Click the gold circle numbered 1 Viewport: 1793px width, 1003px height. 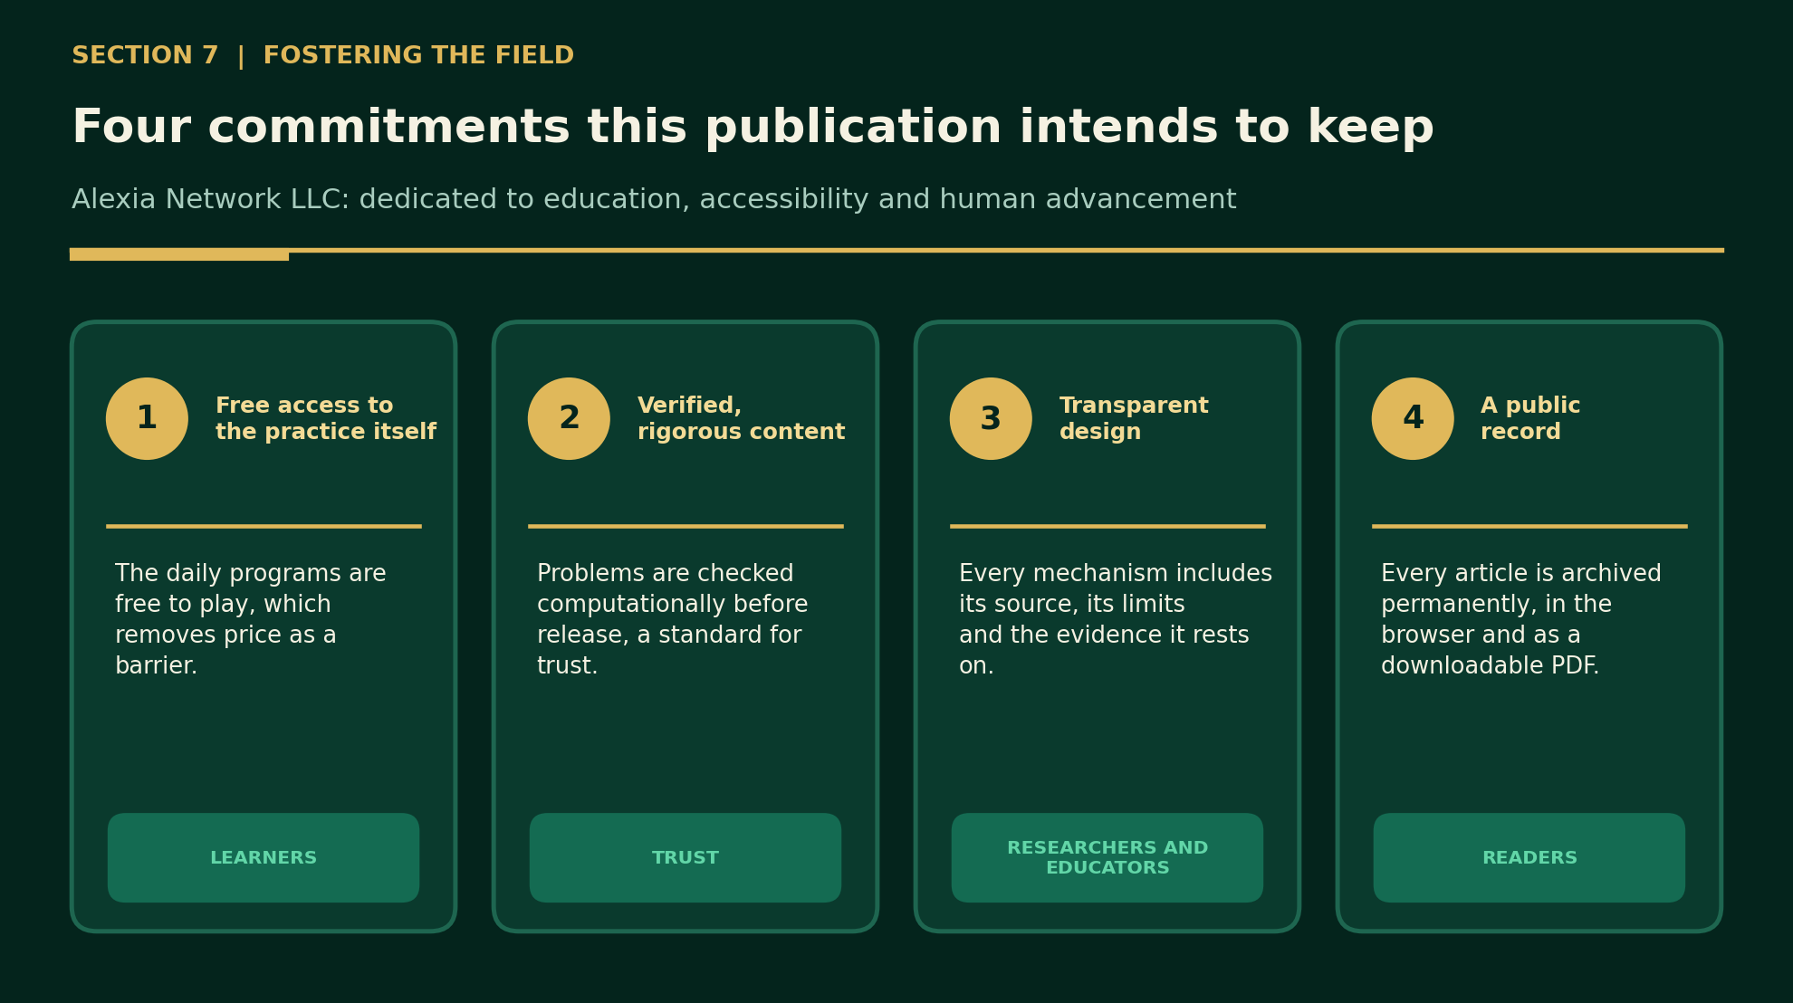pyautogui.click(x=147, y=418)
